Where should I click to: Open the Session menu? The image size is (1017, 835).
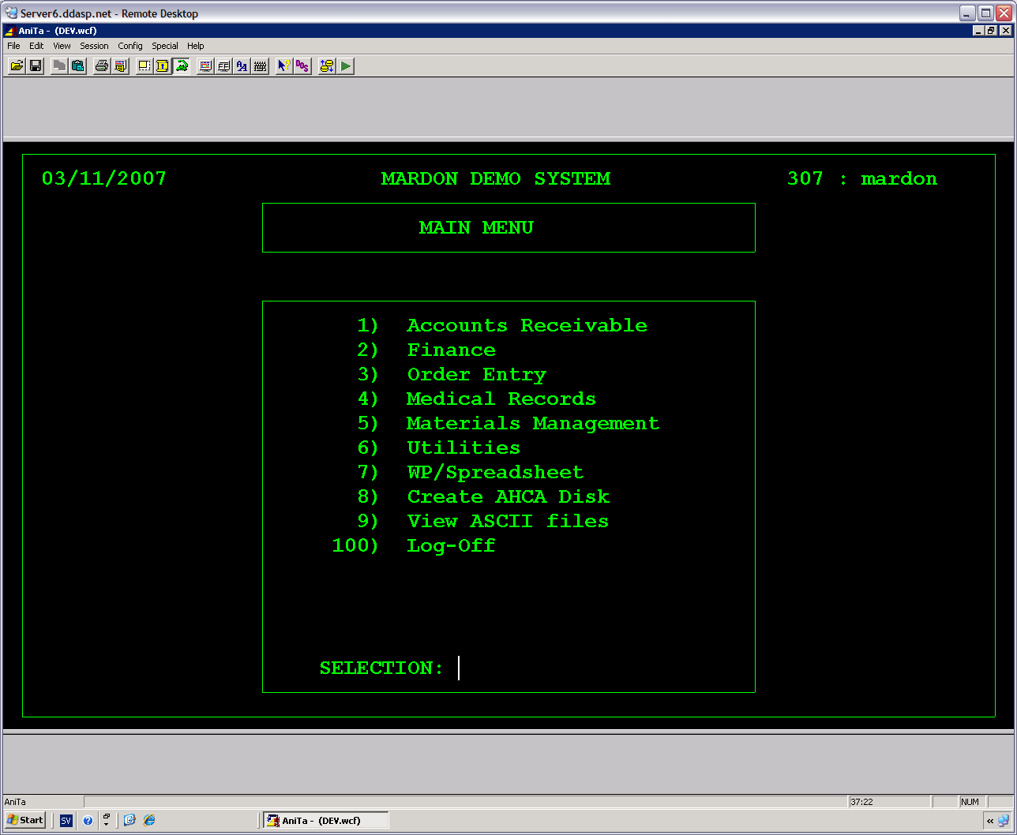(x=94, y=46)
